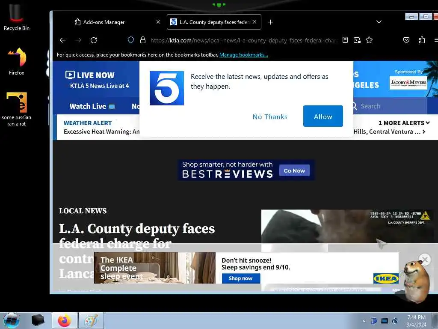Open the tracking protection shield icon

pos(131,40)
